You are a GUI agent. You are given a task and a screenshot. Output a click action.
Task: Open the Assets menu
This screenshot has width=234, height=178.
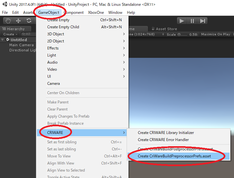coord(28,13)
